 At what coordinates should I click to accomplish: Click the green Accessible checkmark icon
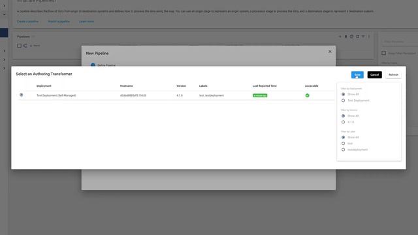tap(308, 95)
